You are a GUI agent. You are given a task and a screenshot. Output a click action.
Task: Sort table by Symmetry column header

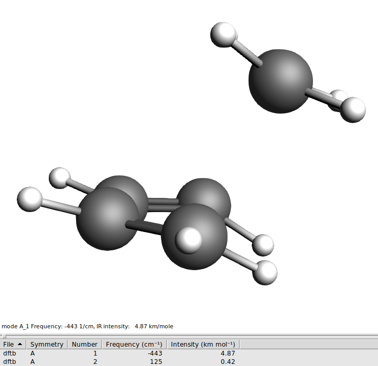pos(47,345)
